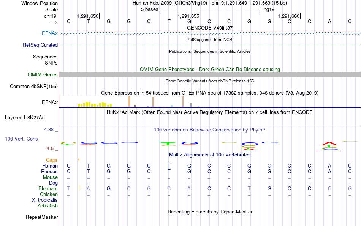The width and height of the screenshot is (361, 226).
Task: Click the orange Gaps label
Action: coord(52,160)
